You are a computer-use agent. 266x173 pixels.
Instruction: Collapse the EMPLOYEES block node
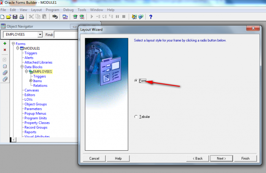(27, 71)
